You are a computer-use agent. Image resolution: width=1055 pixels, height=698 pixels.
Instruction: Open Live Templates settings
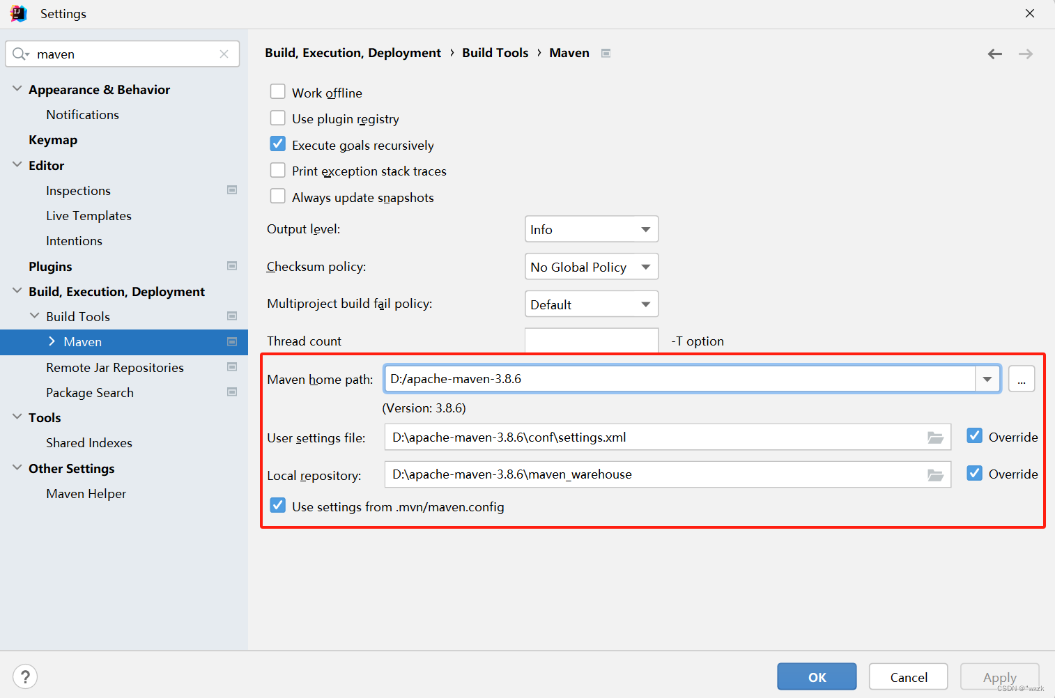click(x=88, y=216)
